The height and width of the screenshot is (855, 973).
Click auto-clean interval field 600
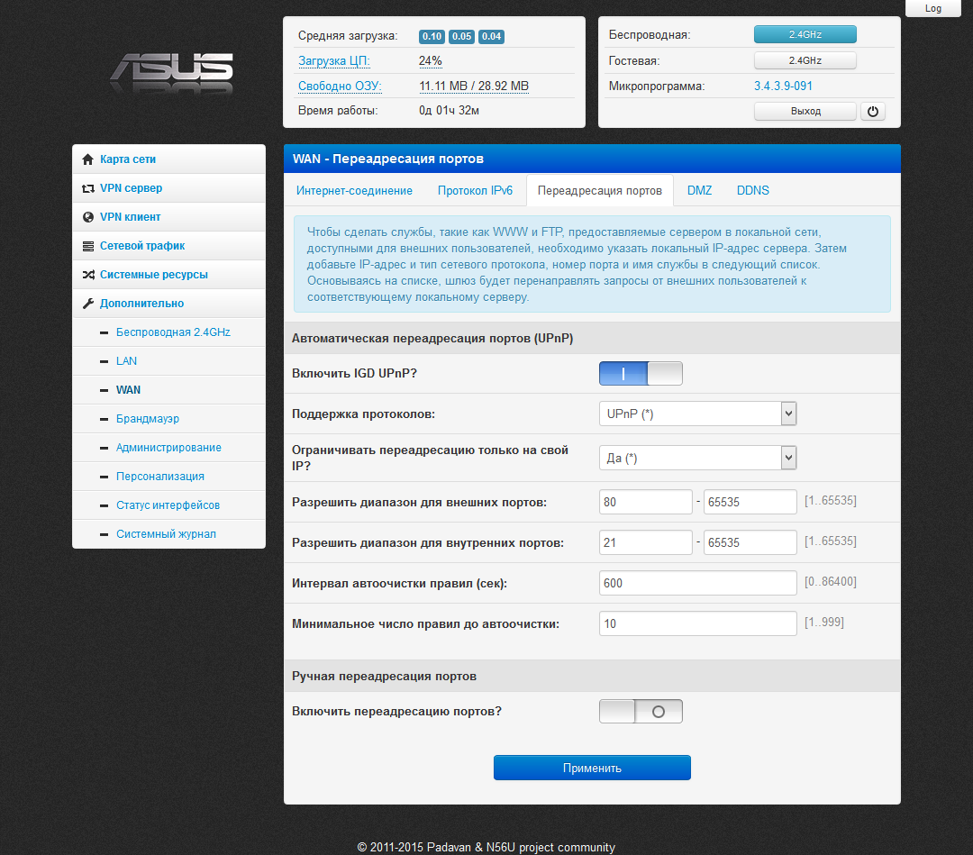click(x=697, y=583)
